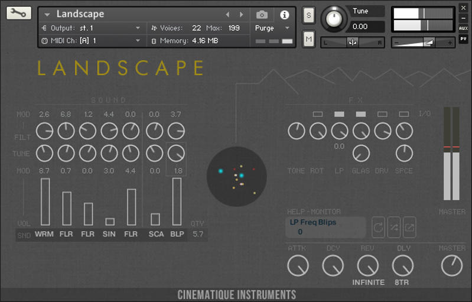Image resolution: width=472 pixels, height=302 pixels.
Task: Click the Tune value field 0.00
Action: tap(366, 27)
